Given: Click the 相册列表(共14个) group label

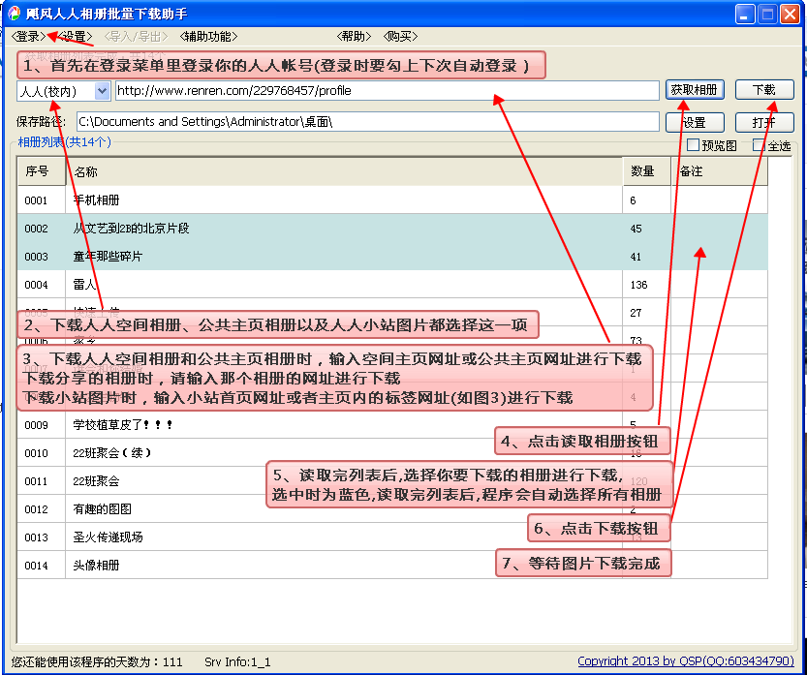Looking at the screenshot, I should [x=64, y=142].
